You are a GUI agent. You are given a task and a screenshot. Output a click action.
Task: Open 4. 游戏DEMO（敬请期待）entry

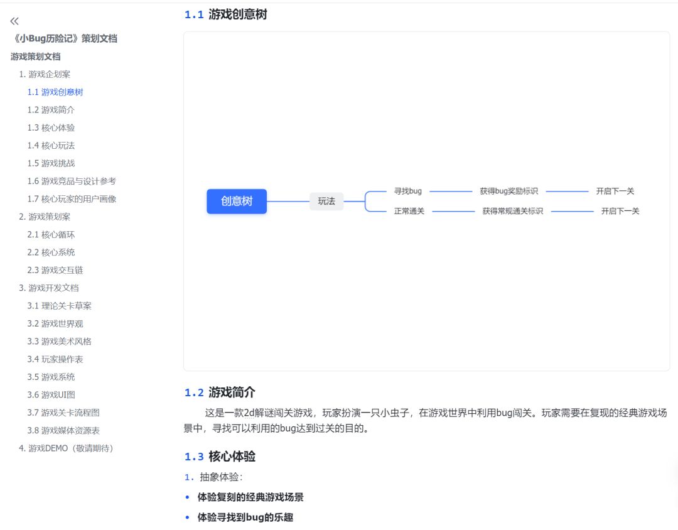coord(66,448)
